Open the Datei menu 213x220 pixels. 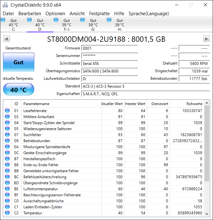(x=8, y=14)
